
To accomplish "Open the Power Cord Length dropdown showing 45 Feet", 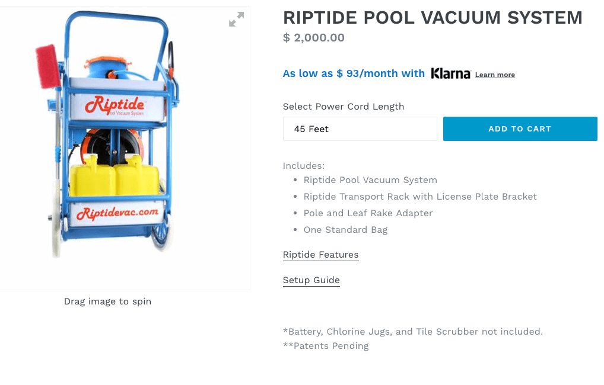I will (360, 129).
